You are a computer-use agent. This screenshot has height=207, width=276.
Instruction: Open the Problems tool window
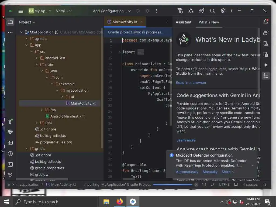pos(10,154)
